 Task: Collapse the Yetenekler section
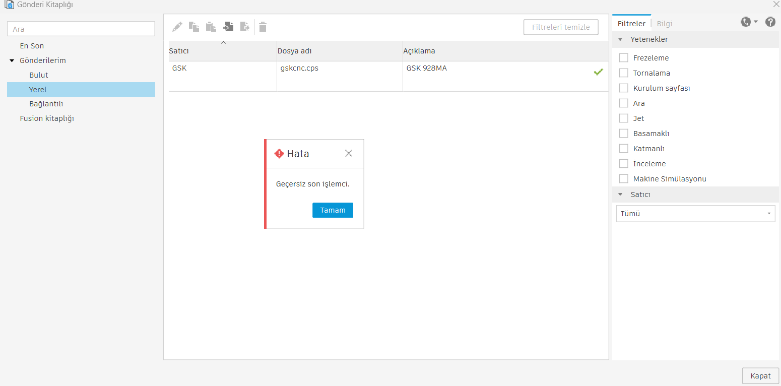[x=620, y=39]
